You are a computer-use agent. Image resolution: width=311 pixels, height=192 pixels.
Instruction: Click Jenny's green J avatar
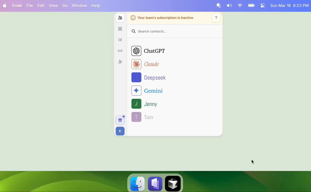coord(136,104)
